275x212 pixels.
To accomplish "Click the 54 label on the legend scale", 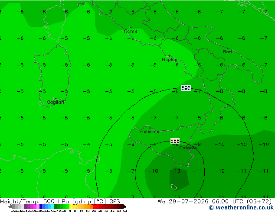I will point(125,211).
